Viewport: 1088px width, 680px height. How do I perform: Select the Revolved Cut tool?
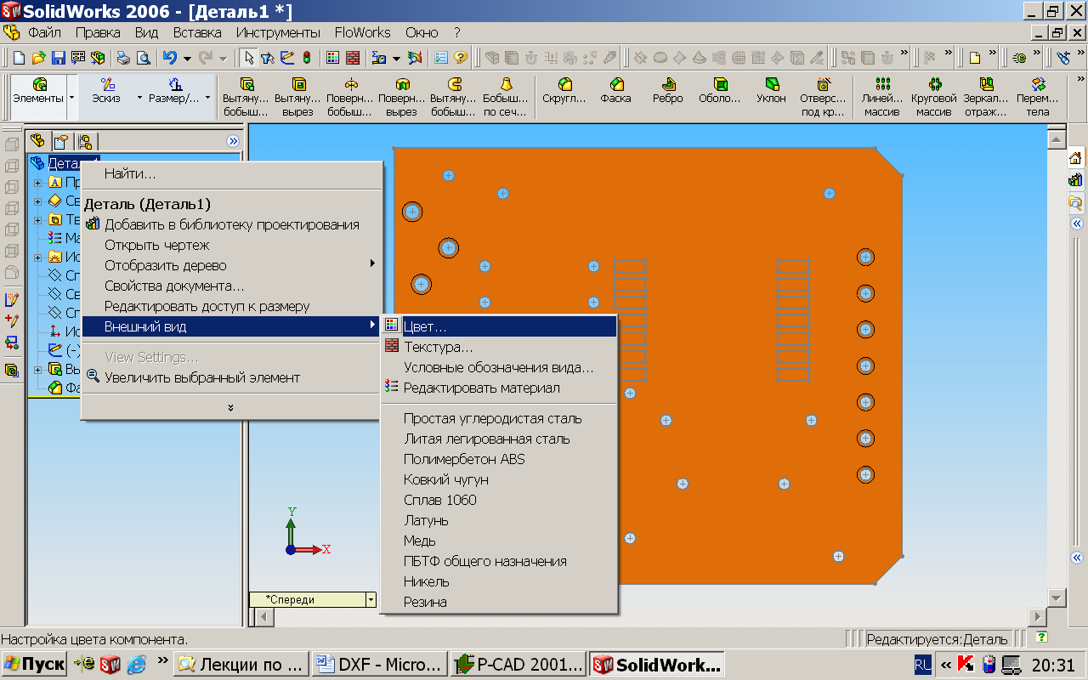402,96
